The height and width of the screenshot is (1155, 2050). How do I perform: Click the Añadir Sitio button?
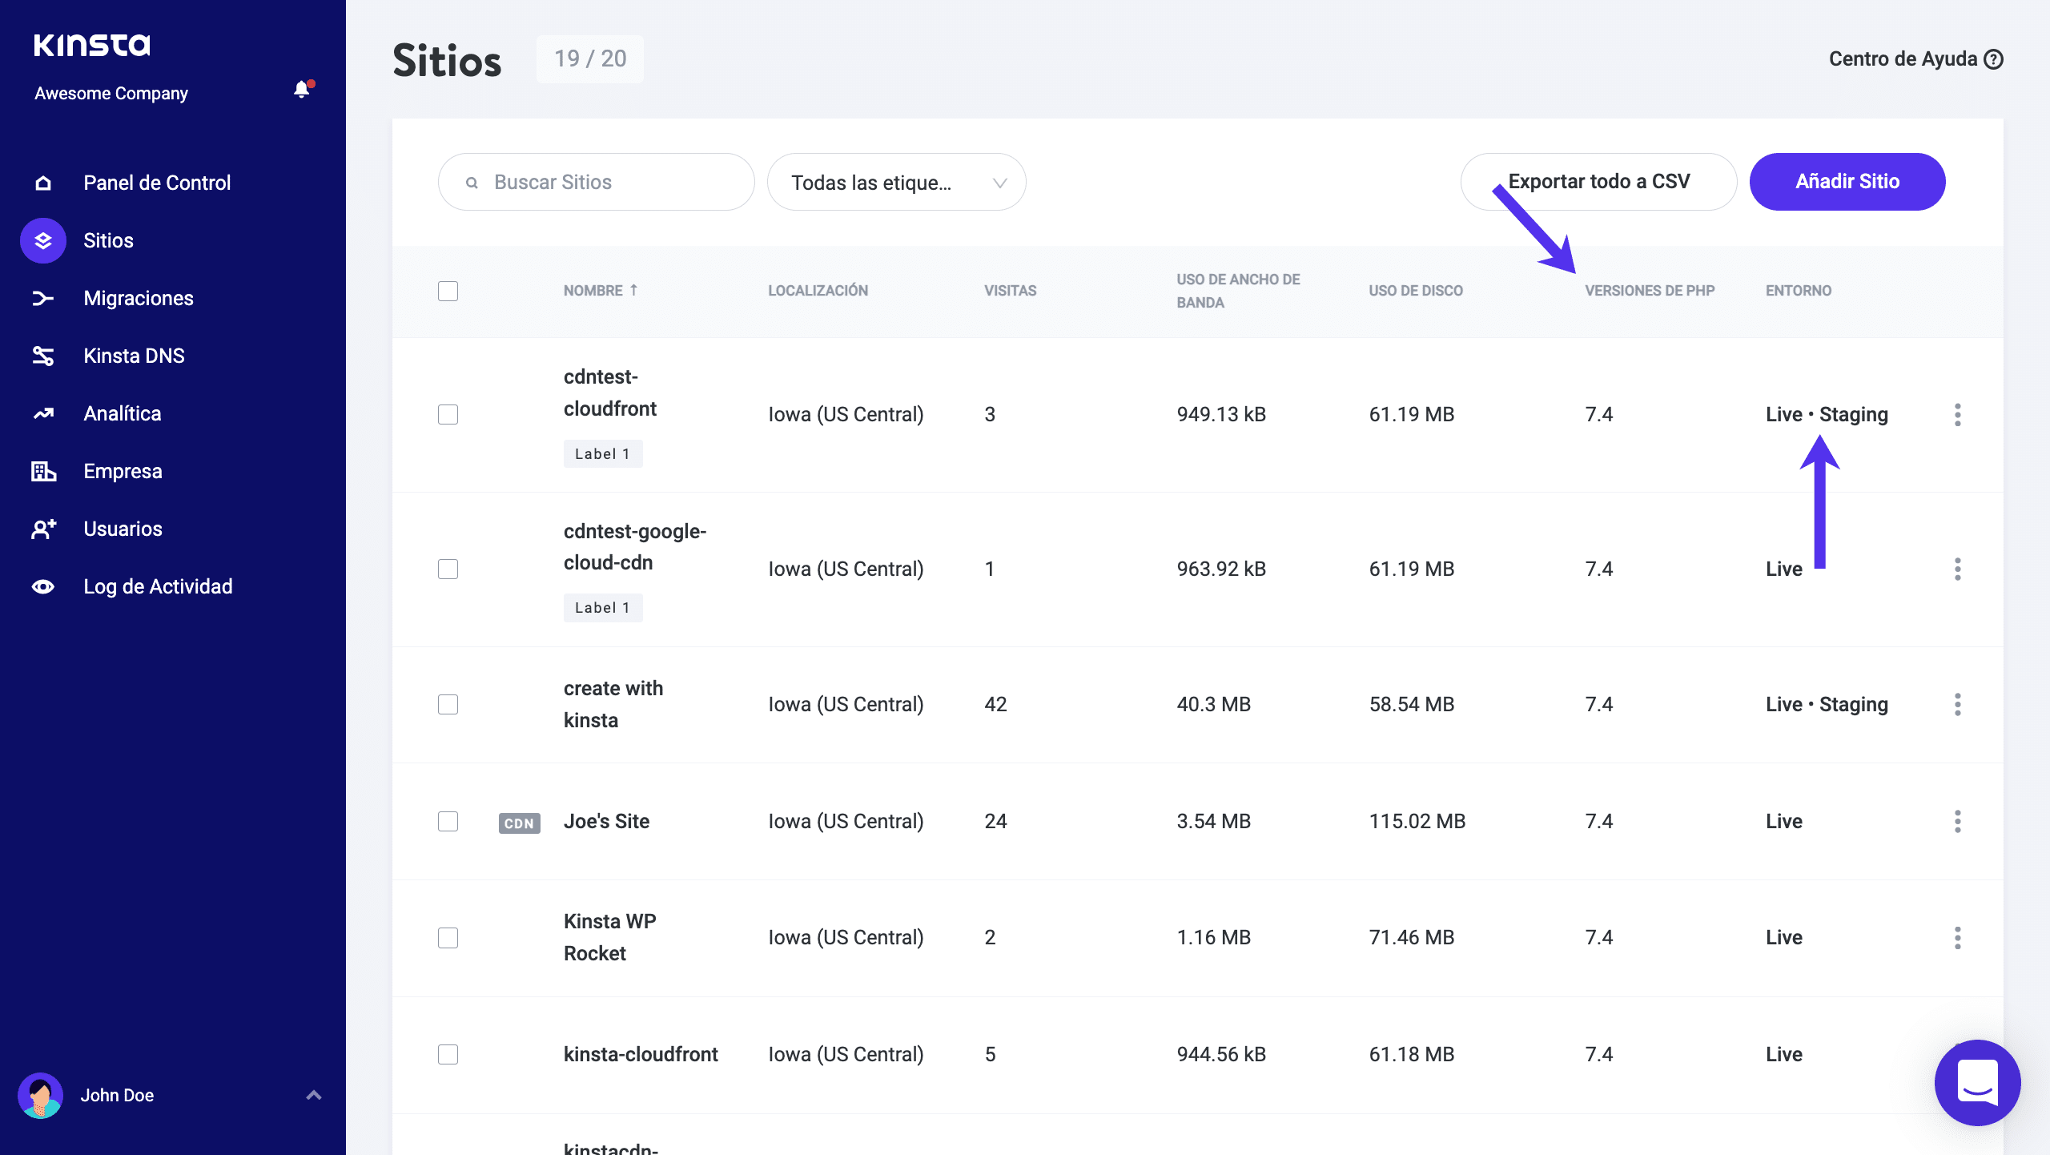click(1847, 182)
